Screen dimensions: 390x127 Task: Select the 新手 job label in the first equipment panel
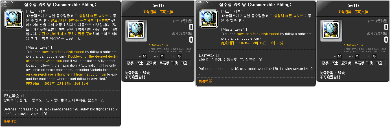(130, 63)
